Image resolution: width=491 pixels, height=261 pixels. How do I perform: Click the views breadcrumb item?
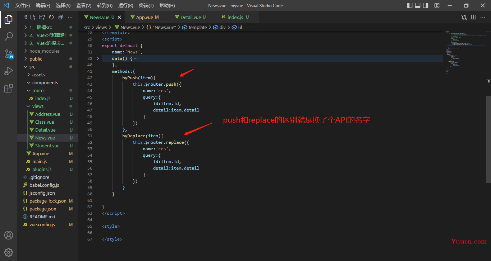(x=101, y=27)
